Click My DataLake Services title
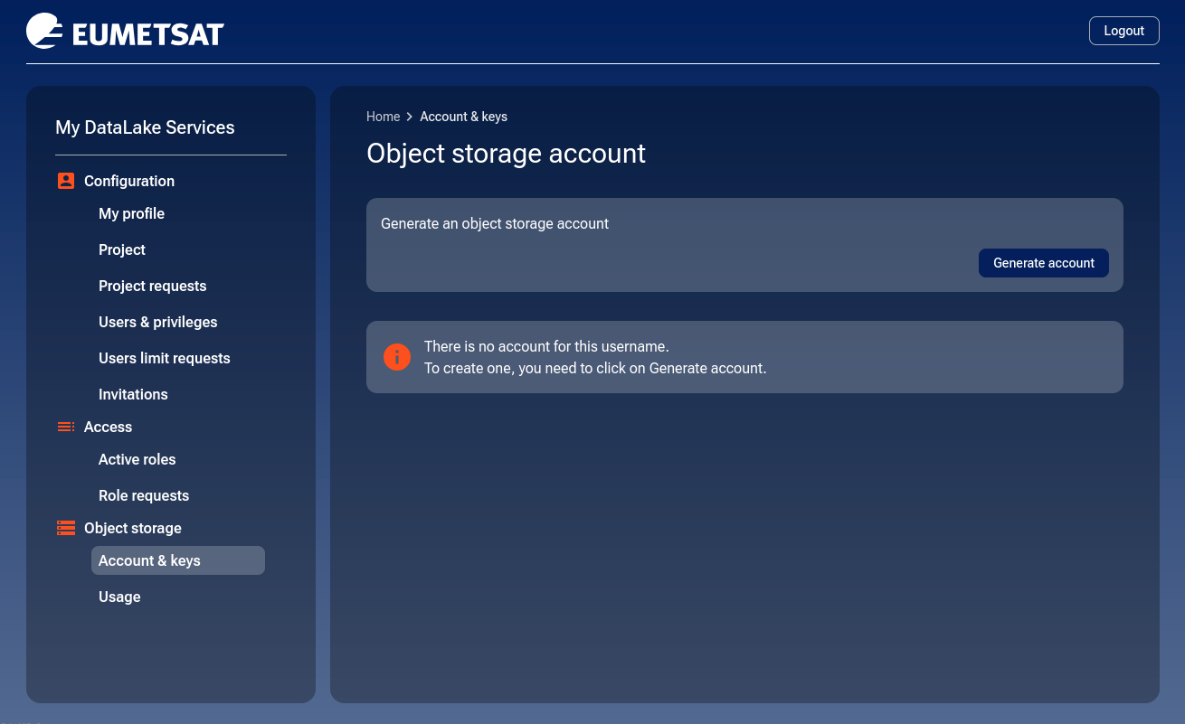 (145, 127)
